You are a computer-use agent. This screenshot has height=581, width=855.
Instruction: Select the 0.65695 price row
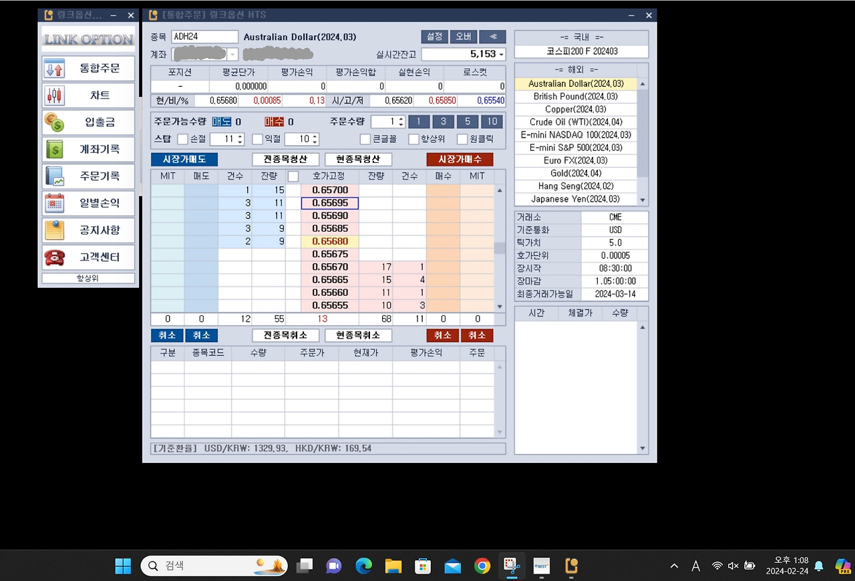330,203
